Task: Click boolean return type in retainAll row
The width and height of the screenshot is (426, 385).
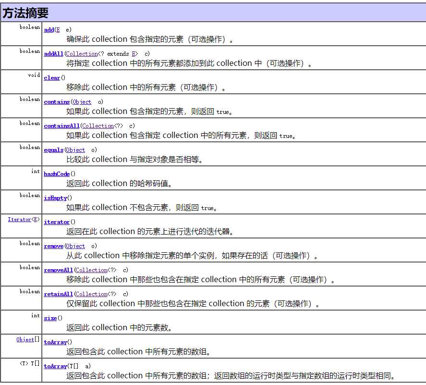Action: pyautogui.click(x=30, y=291)
